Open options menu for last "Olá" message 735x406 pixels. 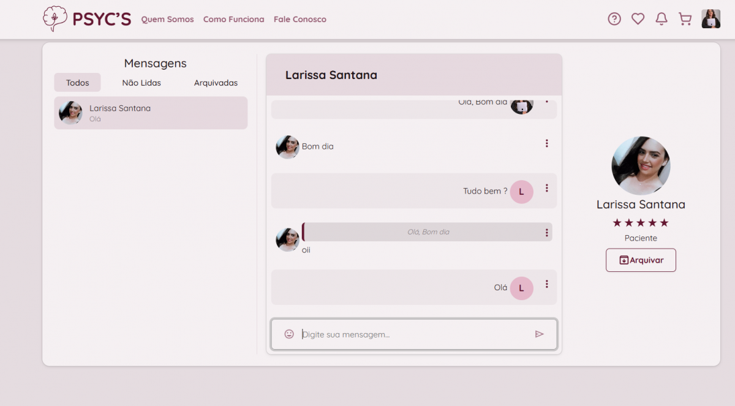pyautogui.click(x=546, y=284)
